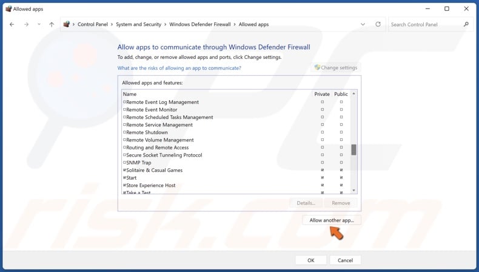
Task: Click the apps list scrollbar thumb
Action: click(353, 150)
